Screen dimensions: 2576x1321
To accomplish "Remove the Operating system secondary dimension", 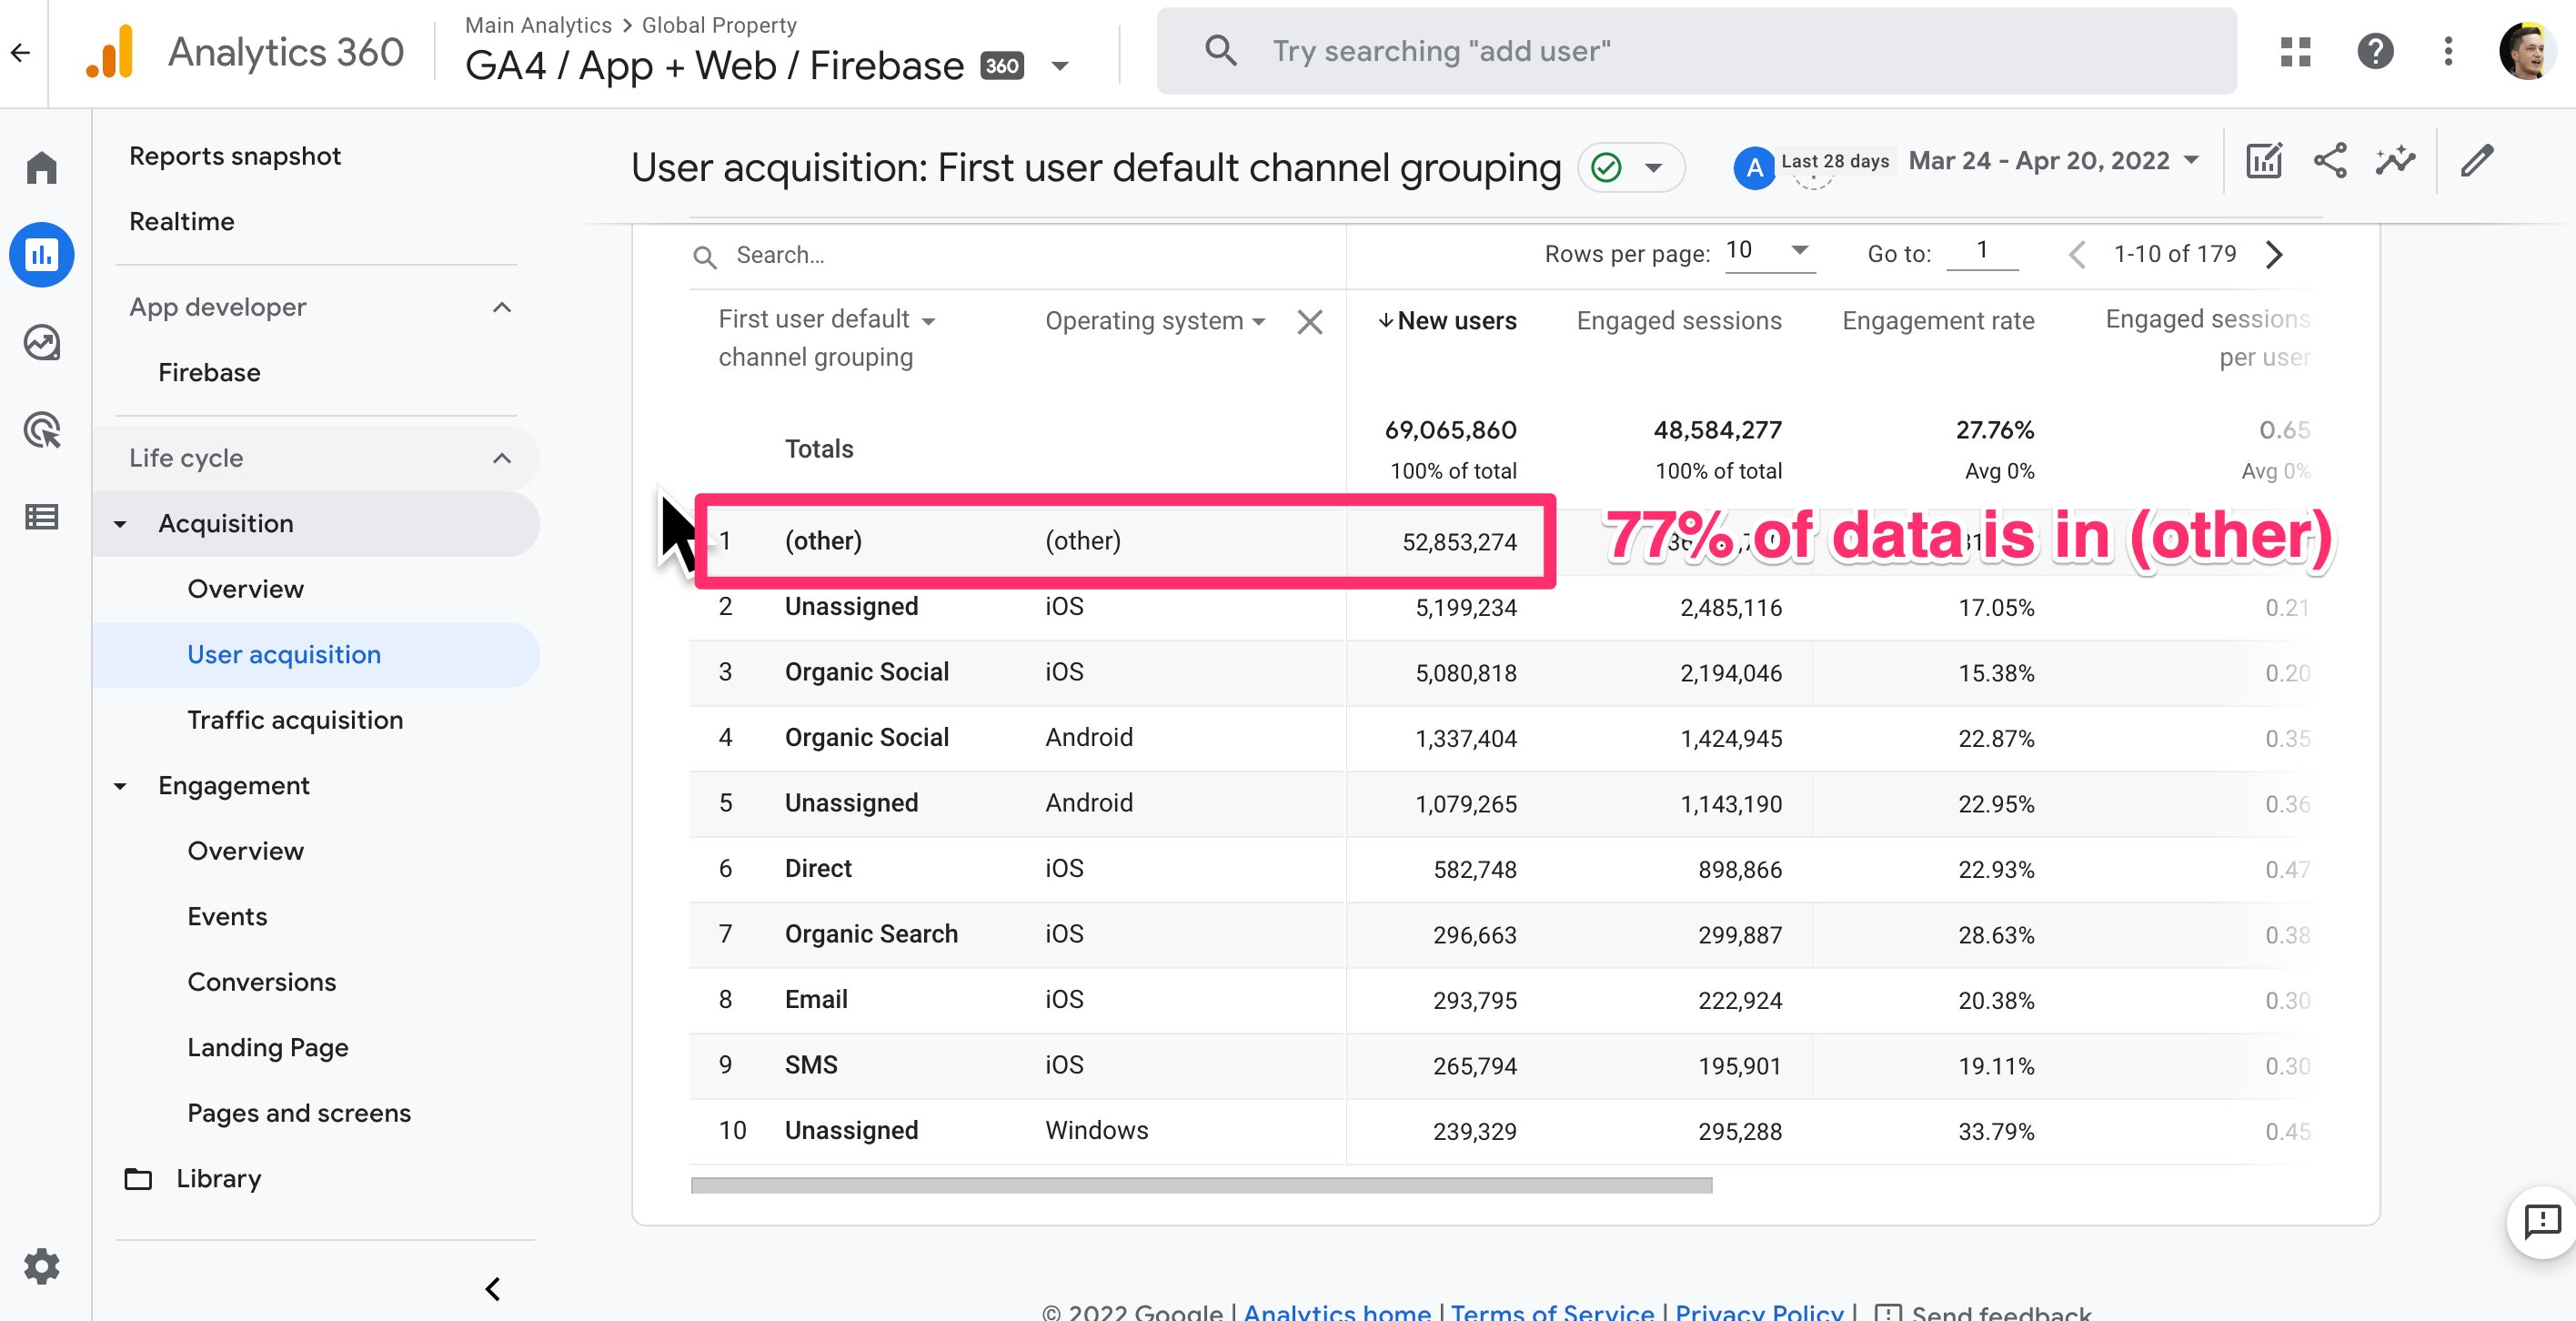I will click(x=1309, y=322).
